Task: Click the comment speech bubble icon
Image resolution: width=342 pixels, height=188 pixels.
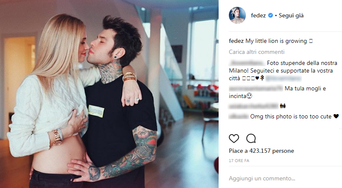Action: [251, 138]
